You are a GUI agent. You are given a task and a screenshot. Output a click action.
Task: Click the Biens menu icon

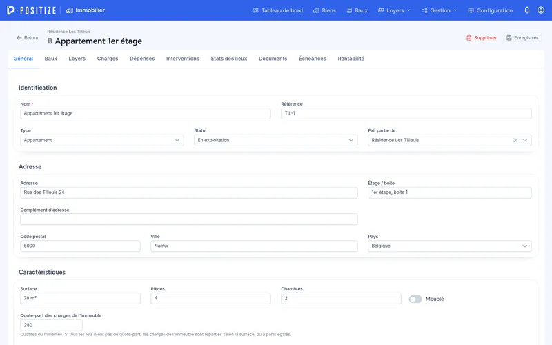pyautogui.click(x=316, y=10)
